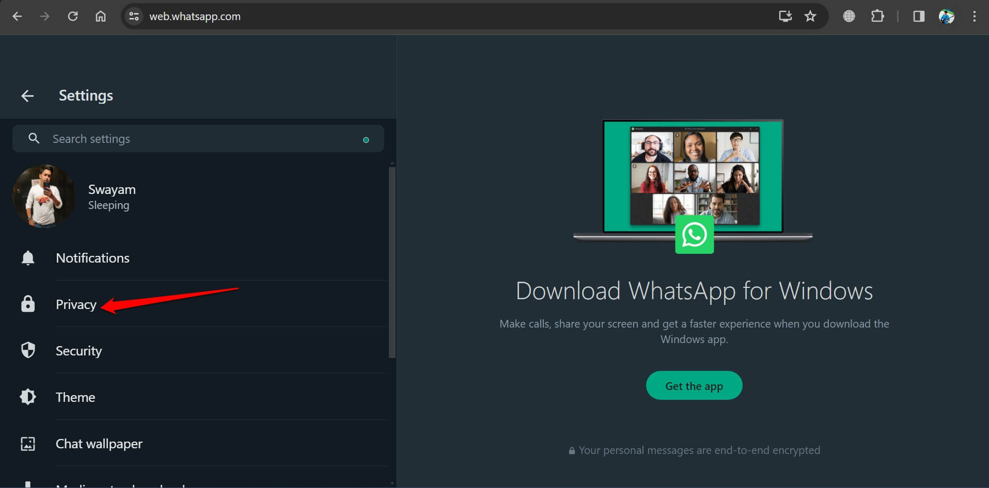Image resolution: width=989 pixels, height=488 pixels.
Task: Click the WhatsApp logo on laptop image
Action: 695,235
